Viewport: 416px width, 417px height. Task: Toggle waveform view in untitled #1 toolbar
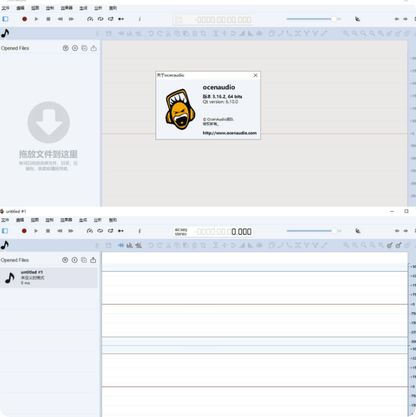[121, 245]
